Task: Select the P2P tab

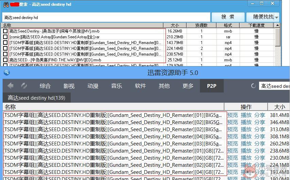Action: [x=212, y=86]
